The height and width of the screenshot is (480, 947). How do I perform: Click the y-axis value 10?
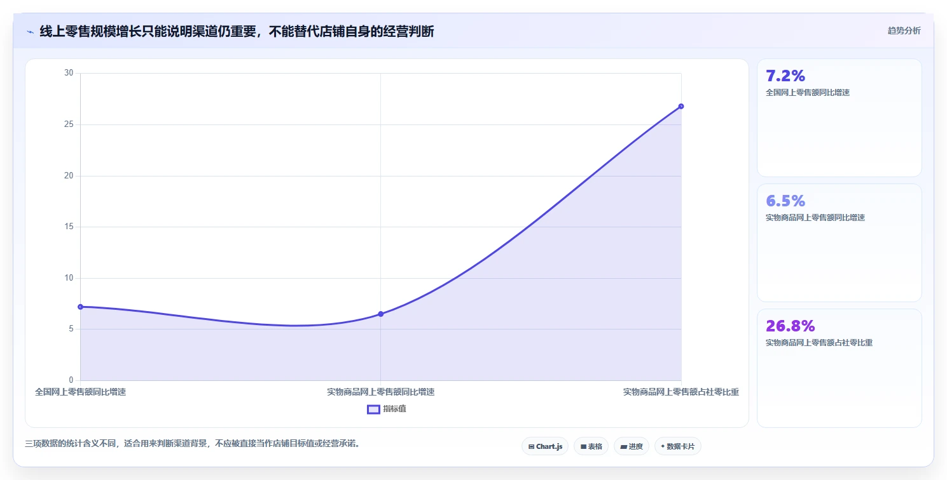click(x=69, y=278)
